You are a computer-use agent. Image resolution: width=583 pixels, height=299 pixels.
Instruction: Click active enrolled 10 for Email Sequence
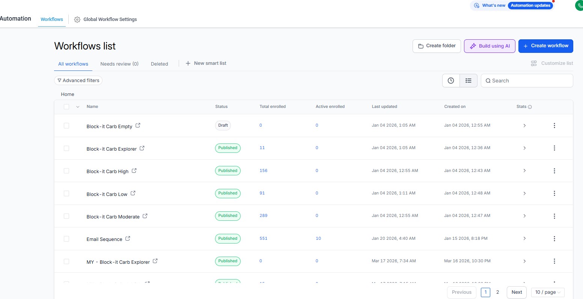[x=318, y=239]
